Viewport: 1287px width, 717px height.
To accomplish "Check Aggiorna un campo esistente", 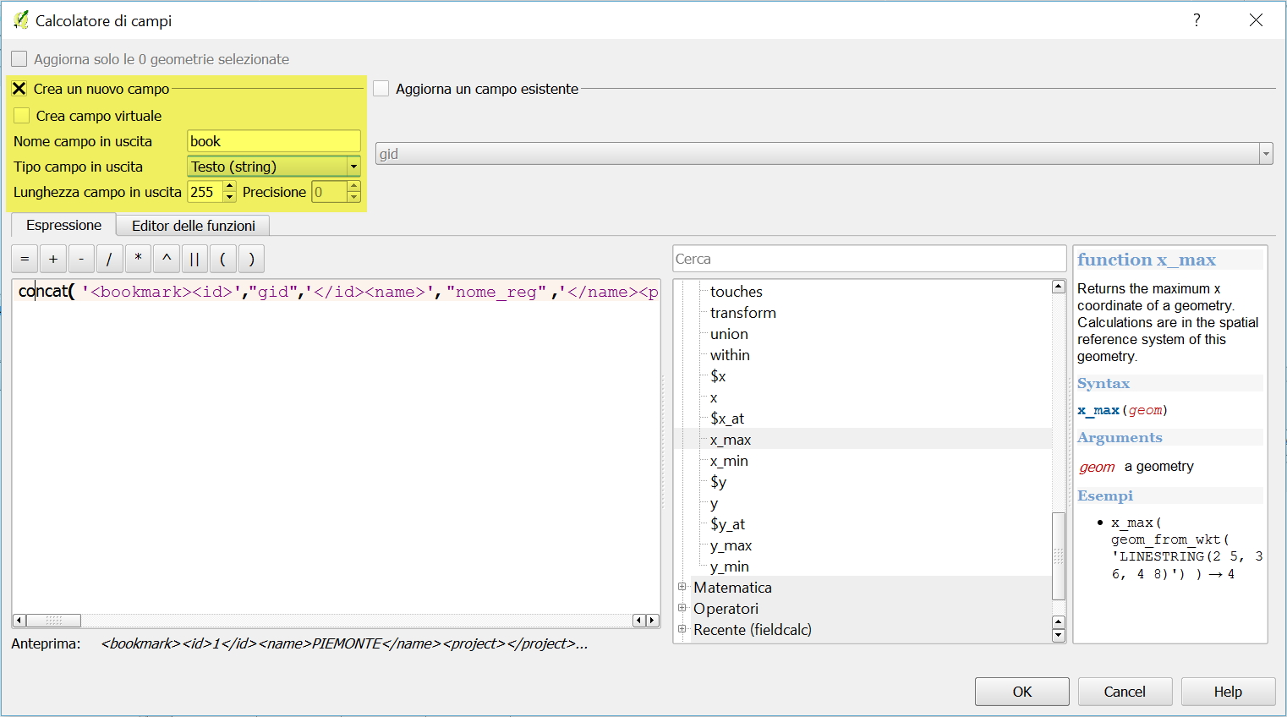I will tap(381, 89).
